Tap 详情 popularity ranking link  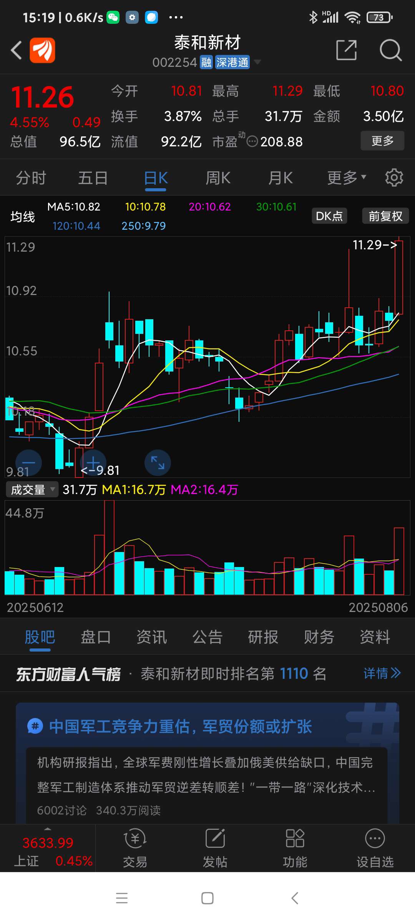point(382,673)
